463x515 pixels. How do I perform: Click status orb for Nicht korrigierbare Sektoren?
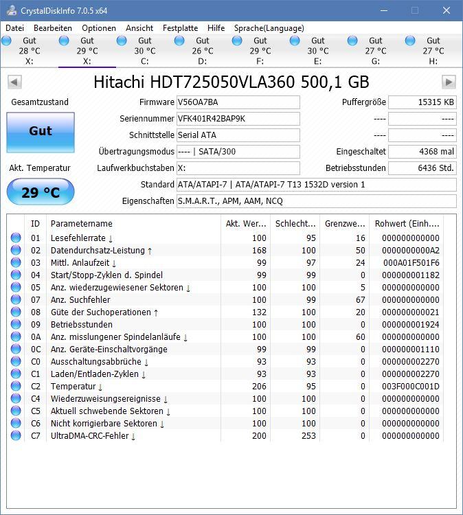[x=16, y=423]
